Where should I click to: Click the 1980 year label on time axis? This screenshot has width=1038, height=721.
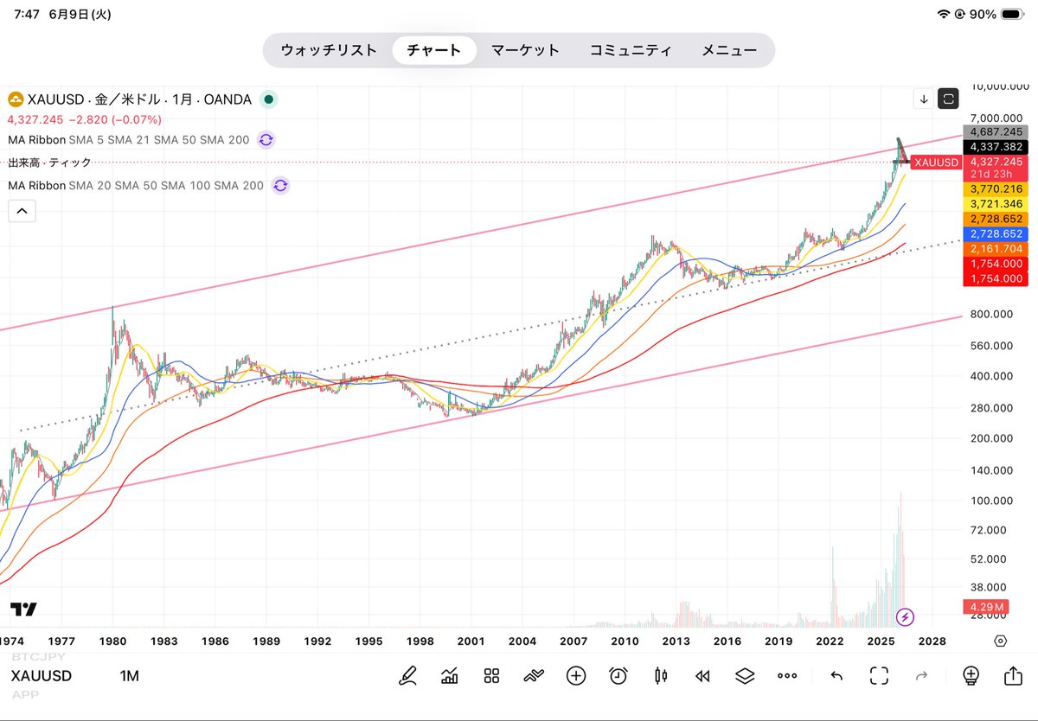coord(113,641)
